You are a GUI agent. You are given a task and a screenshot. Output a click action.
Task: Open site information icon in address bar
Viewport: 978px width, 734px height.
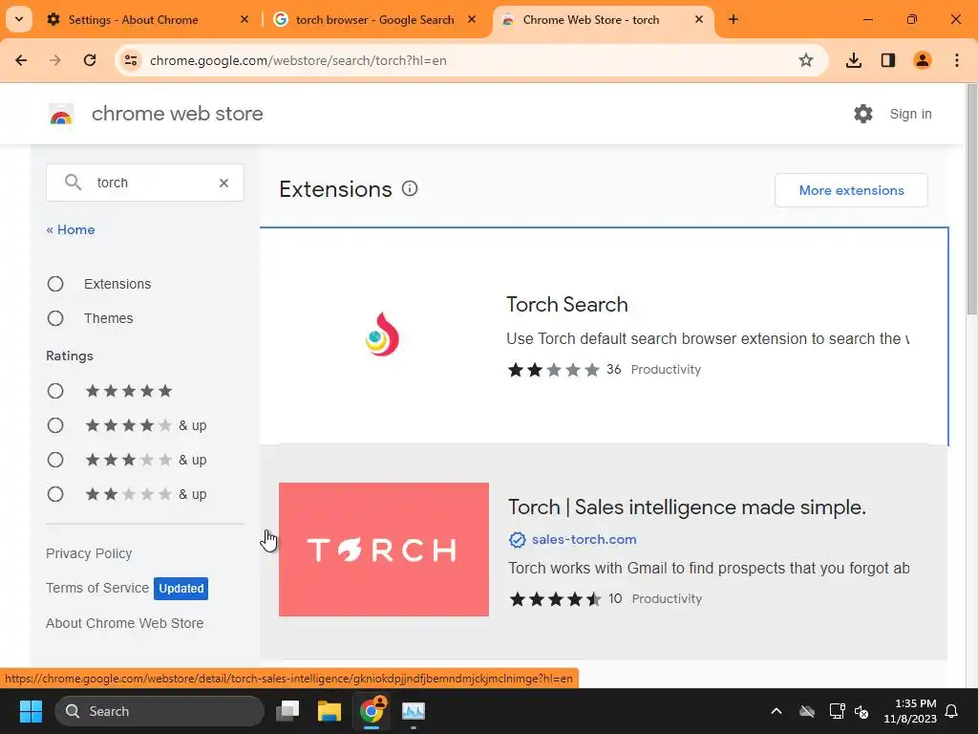[131, 60]
